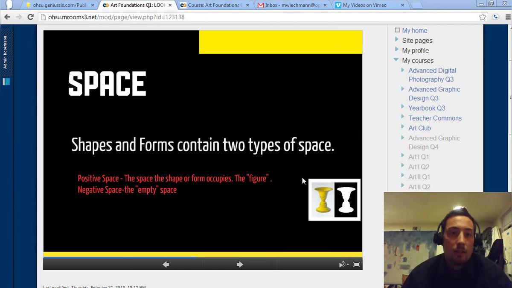Switch to the My Videos on Vimeo tab

(365, 5)
